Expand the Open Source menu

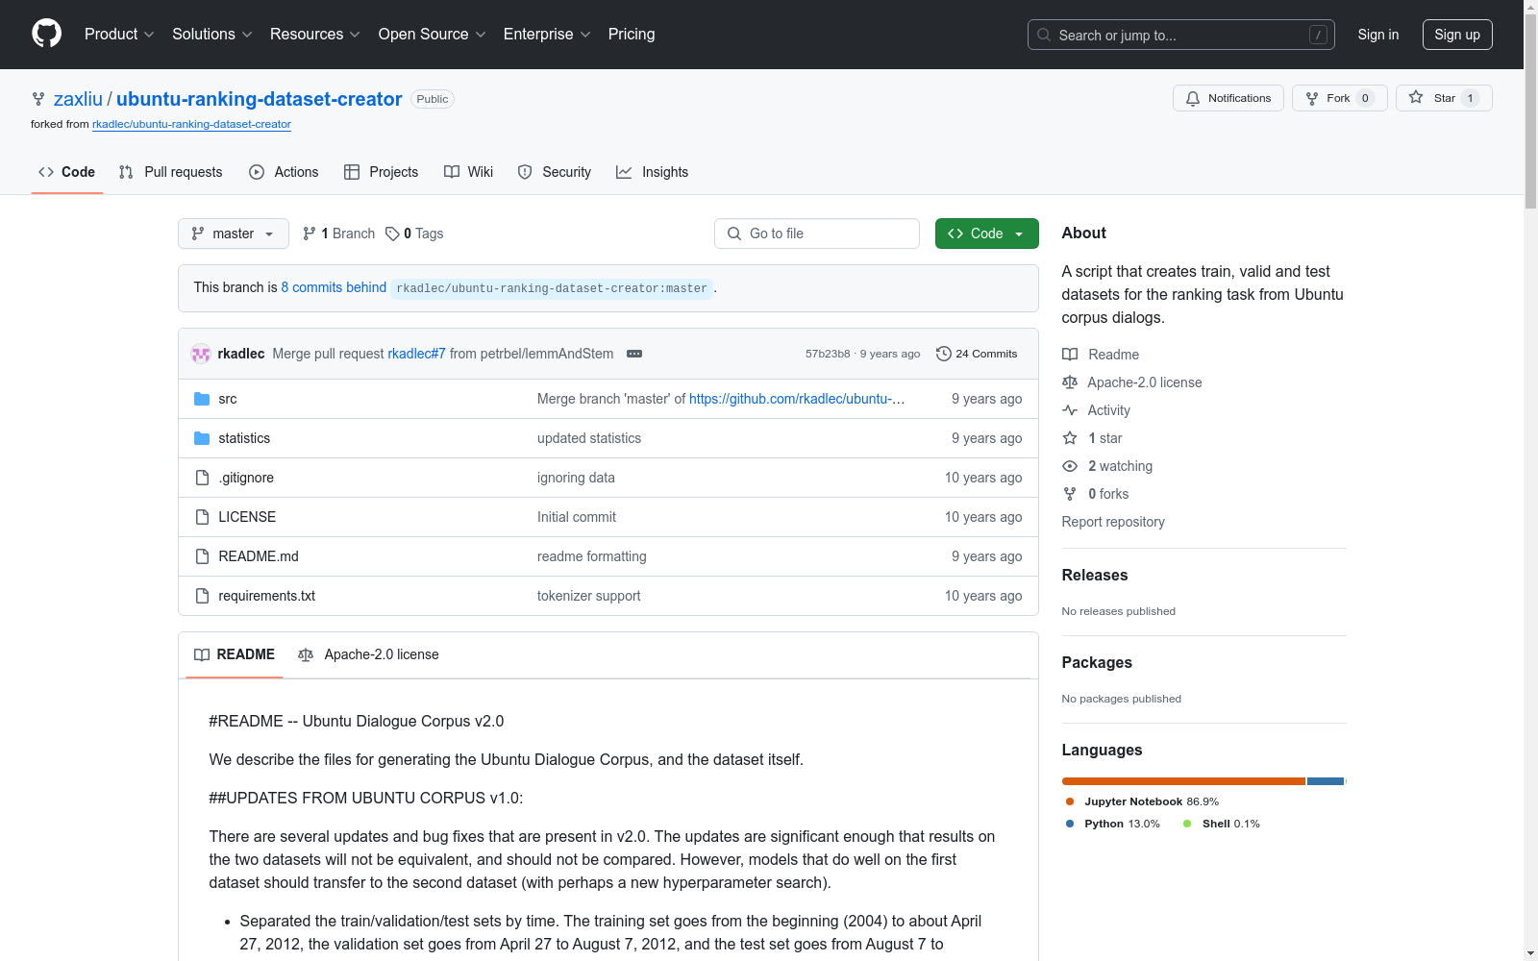point(433,34)
